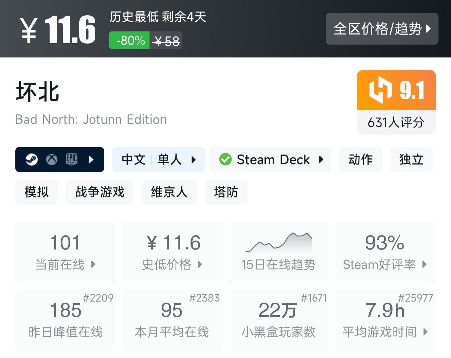
Task: Open 全区价格/趋势 regional price trends
Action: pyautogui.click(x=382, y=29)
